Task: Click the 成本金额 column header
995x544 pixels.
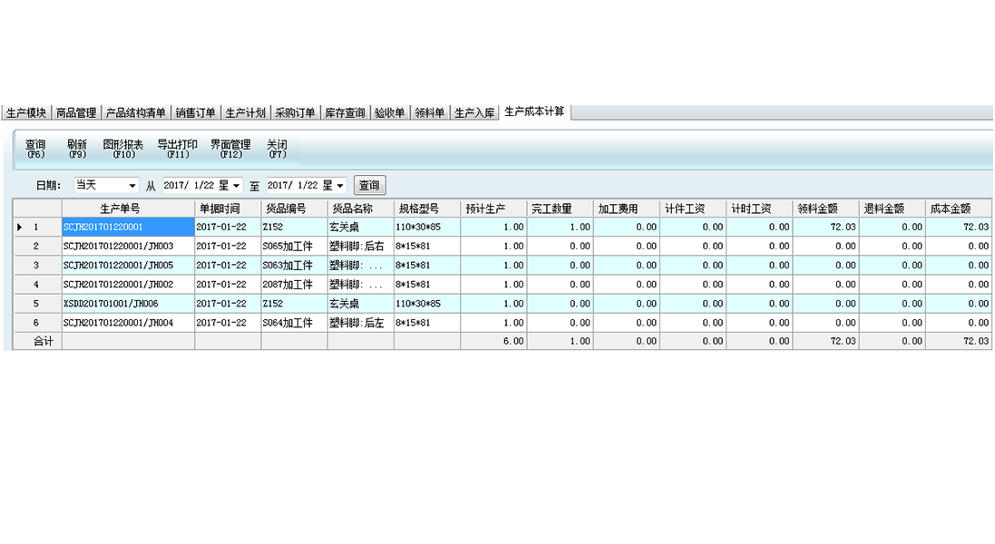Action: [x=959, y=209]
